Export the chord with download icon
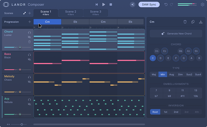This screenshot has width=207, height=127. pos(201,22)
